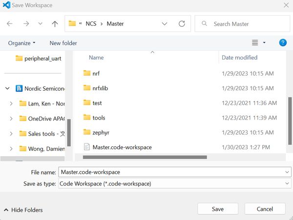293x220 pixels.
Task: Click the change view layout icon
Action: pyautogui.click(x=255, y=43)
